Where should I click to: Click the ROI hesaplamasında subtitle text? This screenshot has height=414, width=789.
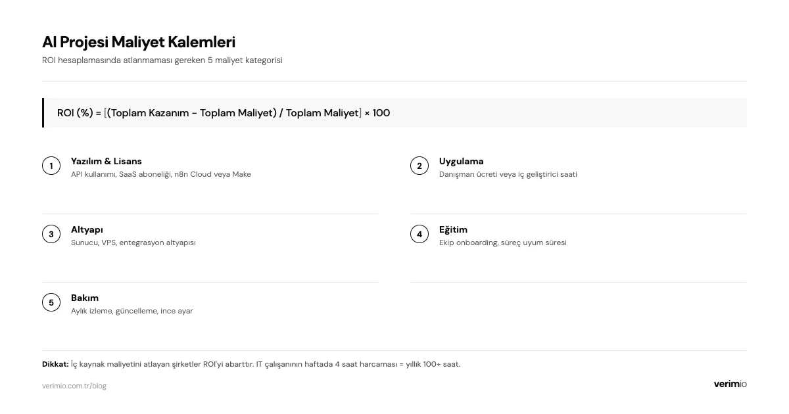point(162,60)
